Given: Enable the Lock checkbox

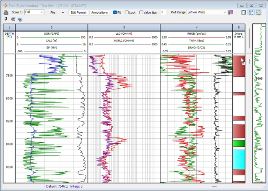Looking at the screenshot, I should click(x=127, y=13).
